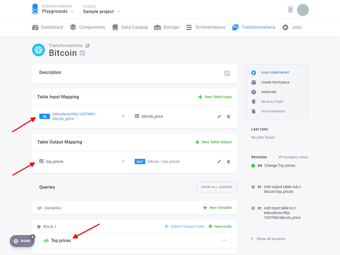
Task: Open the Top prices code options menu
Action: coord(224,240)
